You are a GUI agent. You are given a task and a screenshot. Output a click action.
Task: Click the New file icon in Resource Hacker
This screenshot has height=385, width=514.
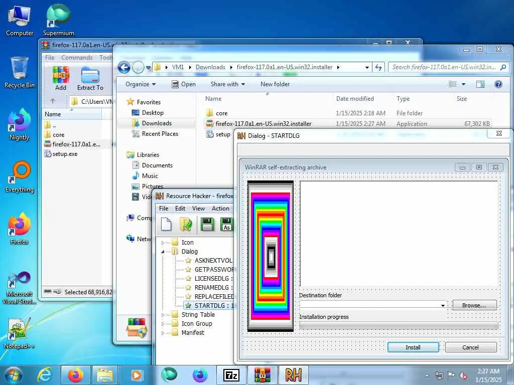tap(166, 225)
